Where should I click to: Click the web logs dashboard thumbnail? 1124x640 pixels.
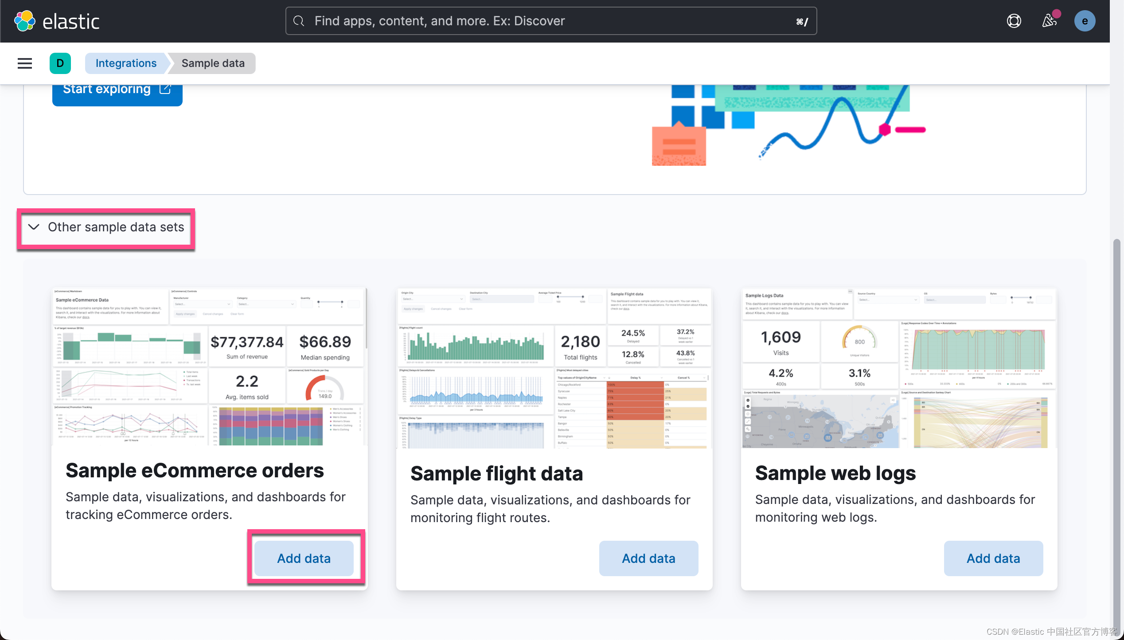[899, 368]
